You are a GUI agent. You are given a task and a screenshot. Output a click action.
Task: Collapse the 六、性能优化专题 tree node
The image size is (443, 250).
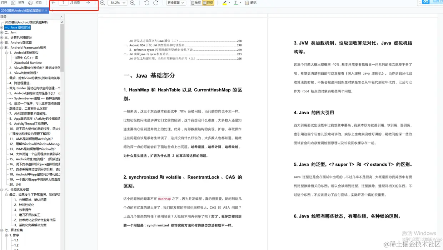point(2,190)
